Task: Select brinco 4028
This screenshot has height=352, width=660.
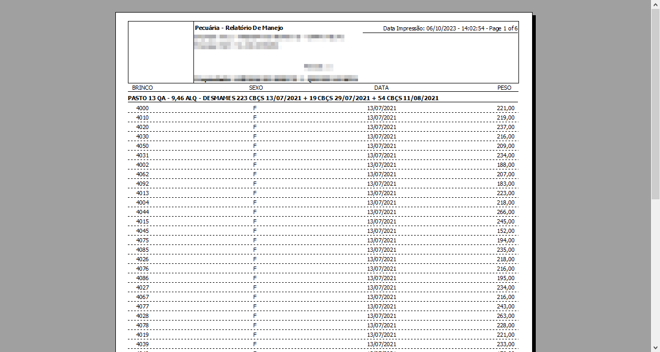Action: (143, 316)
